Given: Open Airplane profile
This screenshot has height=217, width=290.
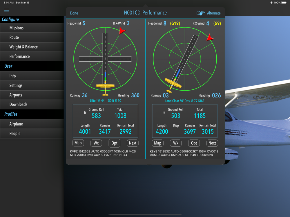Looking at the screenshot, I should 32,124.
